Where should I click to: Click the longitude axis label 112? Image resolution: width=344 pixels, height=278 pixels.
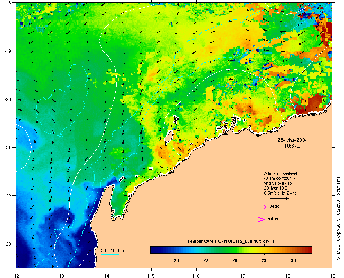(16, 276)
